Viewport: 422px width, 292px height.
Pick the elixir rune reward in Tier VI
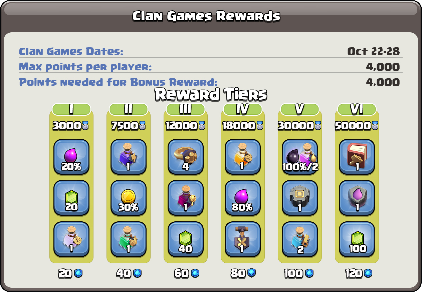[x=357, y=198]
